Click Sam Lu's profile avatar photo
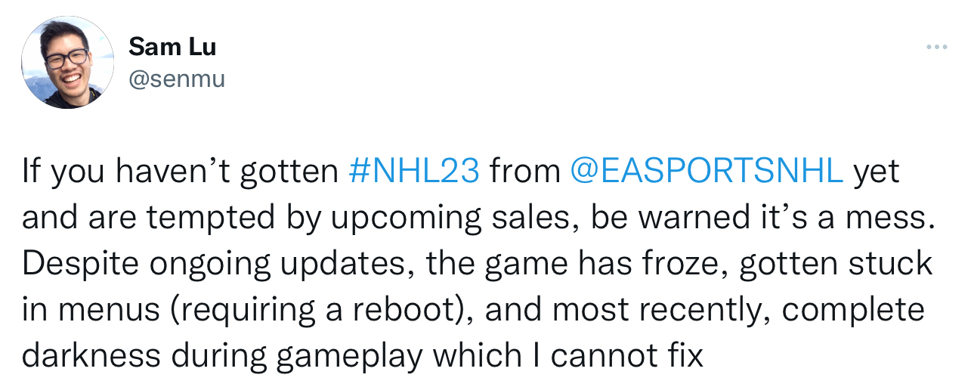Viewport: 971px width, 384px height. (67, 62)
